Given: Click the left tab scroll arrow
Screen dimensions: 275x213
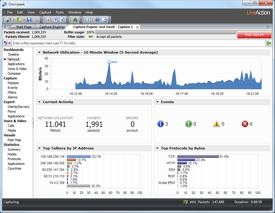Looking at the screenshot, I should 5,27.
